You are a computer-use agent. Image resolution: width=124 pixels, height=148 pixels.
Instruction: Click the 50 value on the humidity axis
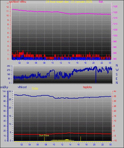5,116
